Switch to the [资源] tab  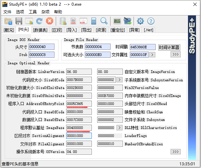point(101,30)
